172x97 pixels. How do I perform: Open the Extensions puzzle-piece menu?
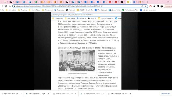(x=154, y=6)
